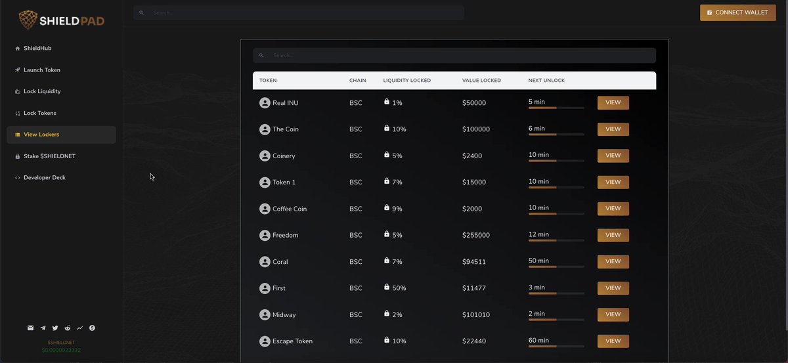
Task: View the Escape Token locker
Action: click(613, 341)
